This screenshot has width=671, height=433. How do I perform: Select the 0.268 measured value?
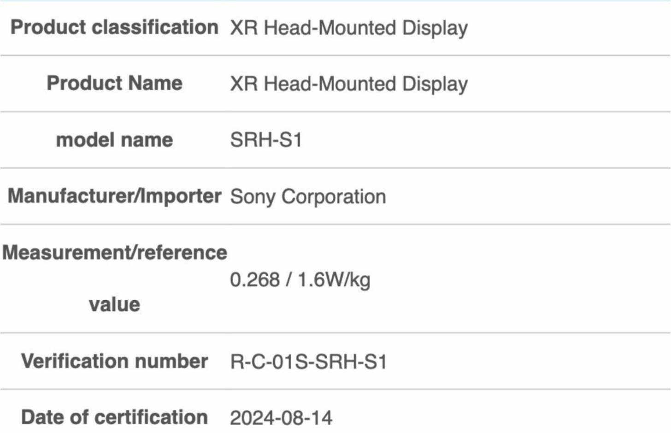pos(254,280)
